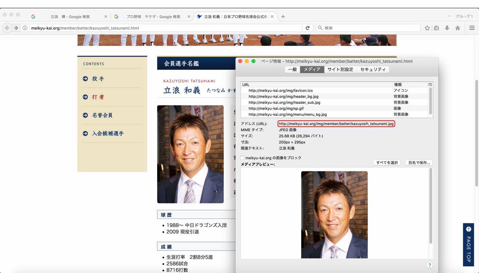479x273 pixels.
Task: Click the 球歴 section heading
Action: (167, 215)
